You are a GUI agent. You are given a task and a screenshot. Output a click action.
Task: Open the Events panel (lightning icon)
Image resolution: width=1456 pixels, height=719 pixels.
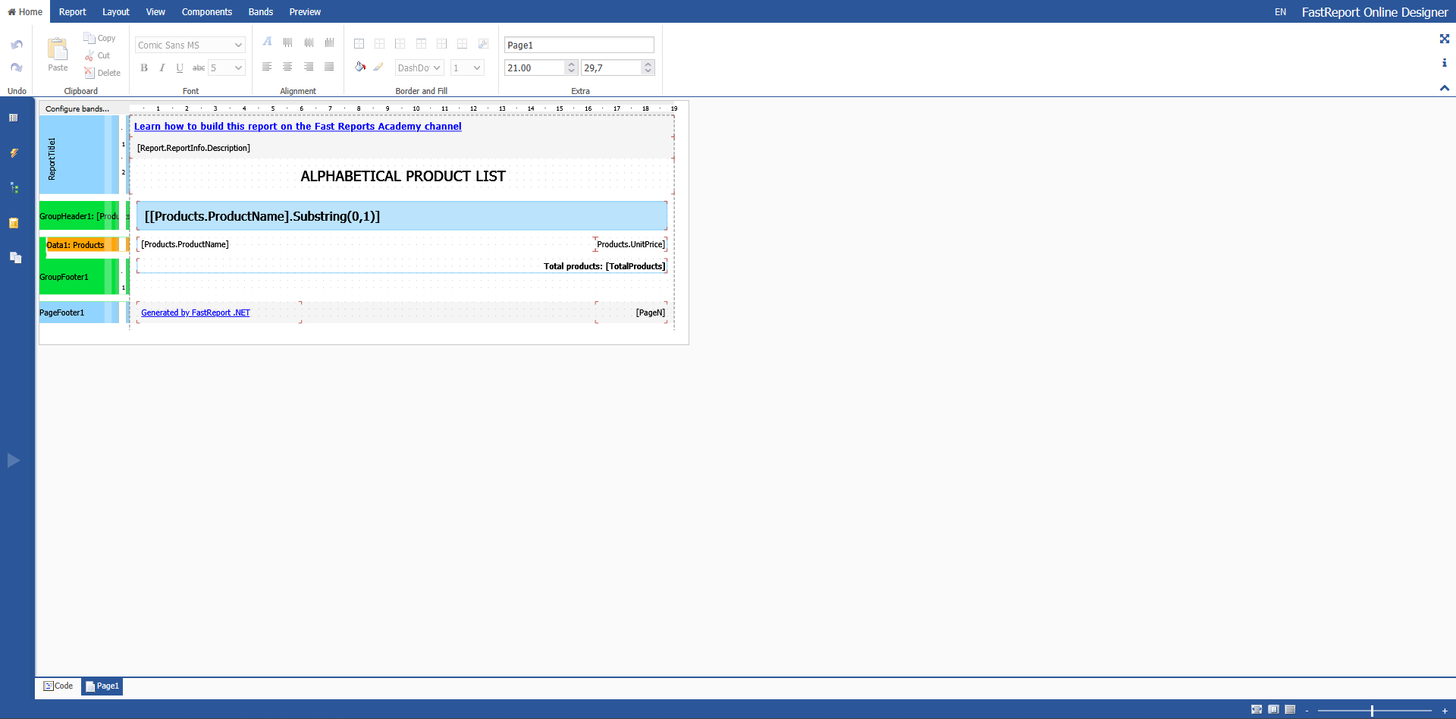14,153
